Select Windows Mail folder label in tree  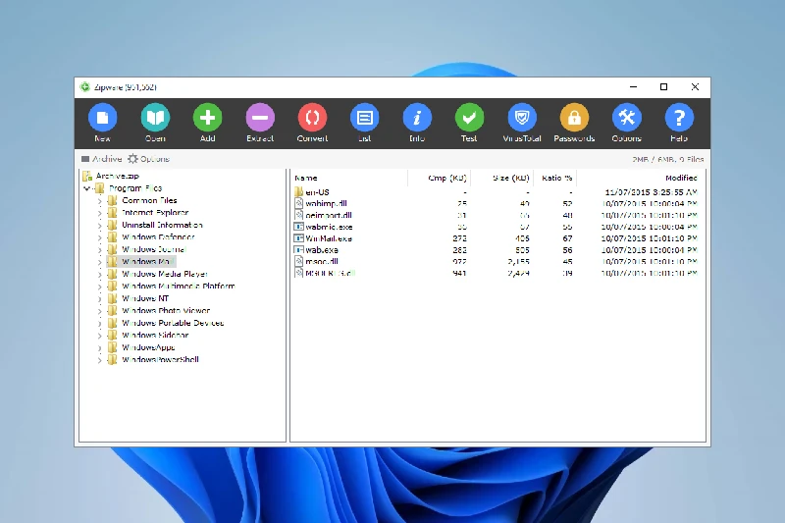pos(148,262)
